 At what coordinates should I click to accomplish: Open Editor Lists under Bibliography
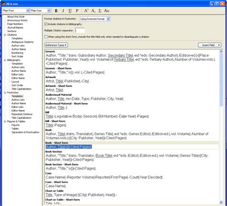pyautogui.click(x=17, y=74)
